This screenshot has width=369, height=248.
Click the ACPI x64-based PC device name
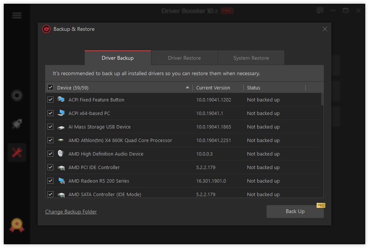pos(89,113)
